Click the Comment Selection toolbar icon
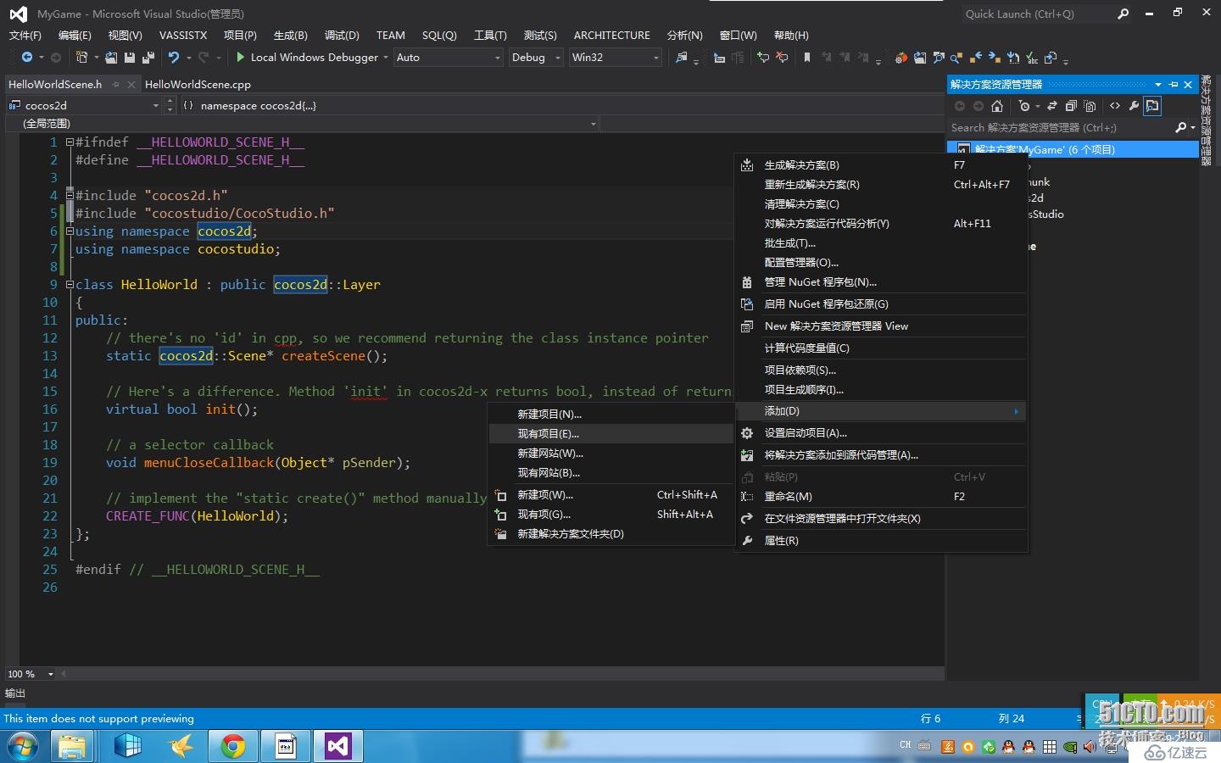Screen dimensions: 1221x763 pyautogui.click(x=763, y=57)
